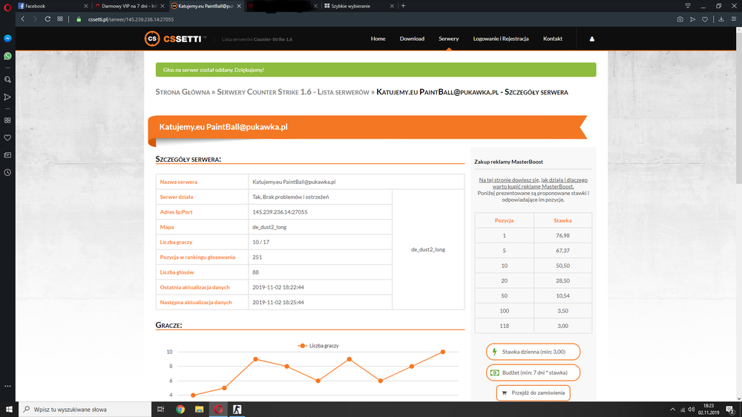
Task: Open Chrome from the taskbar
Action: (180, 410)
